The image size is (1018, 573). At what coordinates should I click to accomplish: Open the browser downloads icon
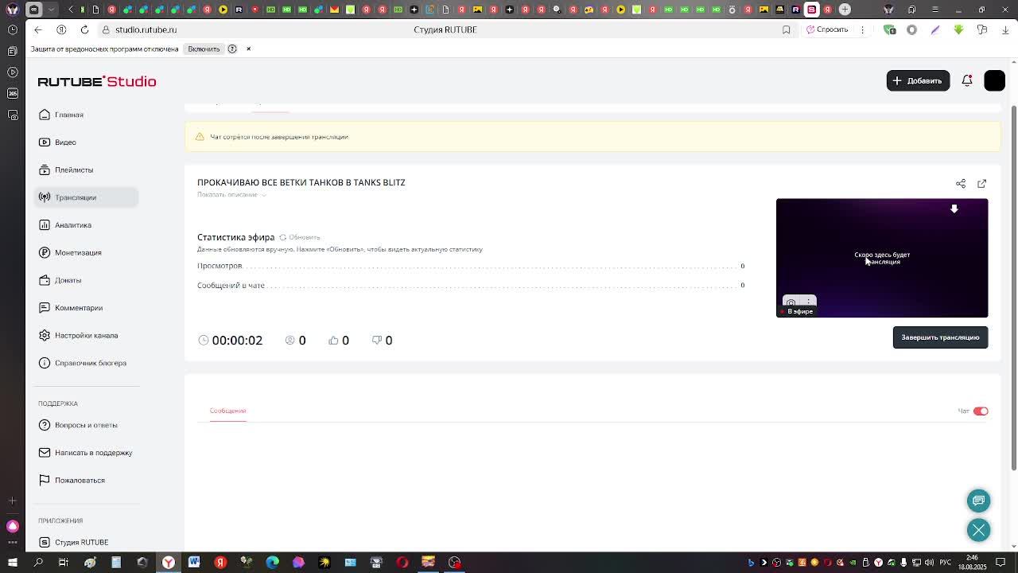pyautogui.click(x=1005, y=29)
